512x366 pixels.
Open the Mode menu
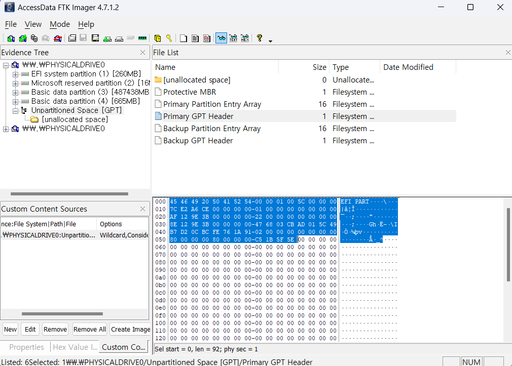[x=60, y=24]
